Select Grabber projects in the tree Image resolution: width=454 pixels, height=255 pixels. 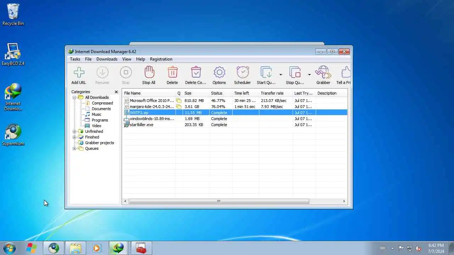99,143
